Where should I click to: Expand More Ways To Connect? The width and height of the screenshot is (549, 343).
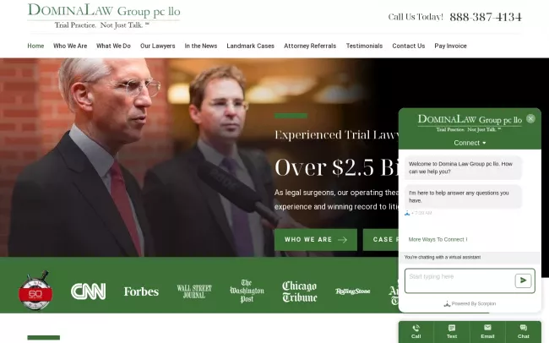point(438,239)
